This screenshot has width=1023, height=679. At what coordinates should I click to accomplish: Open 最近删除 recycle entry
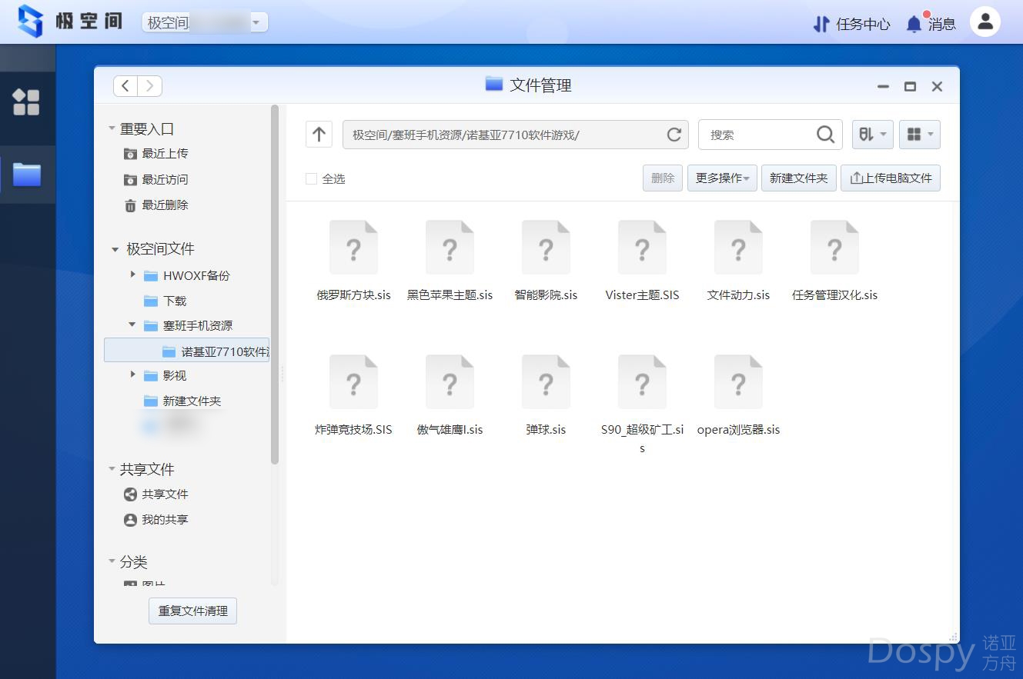tap(156, 205)
